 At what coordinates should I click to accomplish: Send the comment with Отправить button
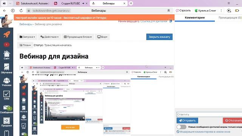187,121
